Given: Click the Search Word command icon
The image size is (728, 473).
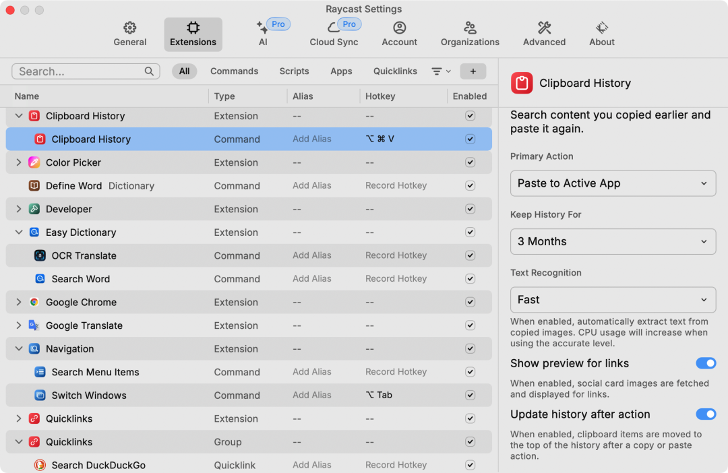Looking at the screenshot, I should [x=40, y=278].
